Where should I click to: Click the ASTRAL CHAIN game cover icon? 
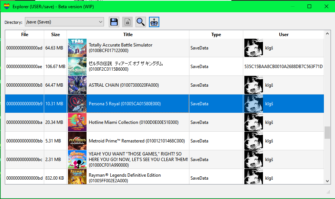[77, 85]
